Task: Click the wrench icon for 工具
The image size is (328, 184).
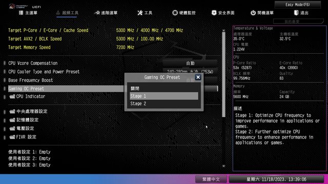Action: [140, 13]
